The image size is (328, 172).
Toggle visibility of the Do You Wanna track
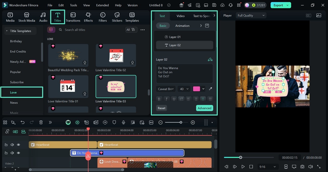click(x=18, y=153)
